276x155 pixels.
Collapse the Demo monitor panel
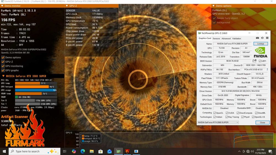tap(2, 6)
